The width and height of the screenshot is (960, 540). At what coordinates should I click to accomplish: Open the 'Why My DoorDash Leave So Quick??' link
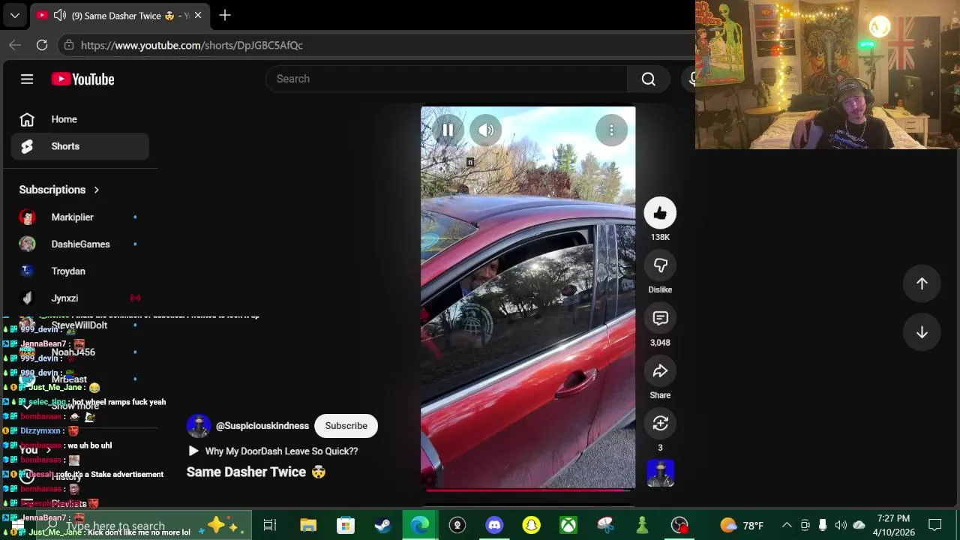point(273,451)
